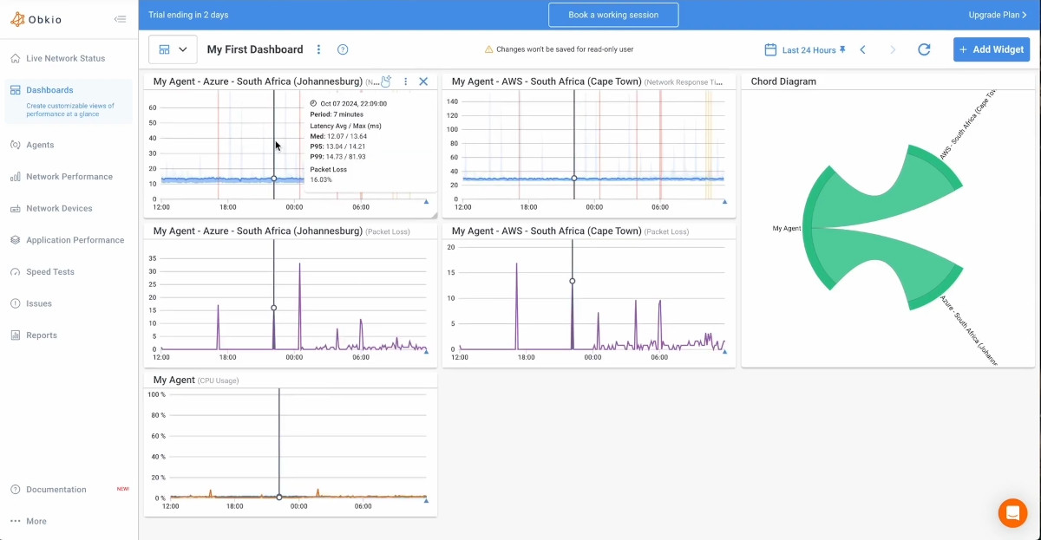Image resolution: width=1041 pixels, height=540 pixels.
Task: Open the chat bubble in bottom-right corner
Action: pyautogui.click(x=1012, y=512)
